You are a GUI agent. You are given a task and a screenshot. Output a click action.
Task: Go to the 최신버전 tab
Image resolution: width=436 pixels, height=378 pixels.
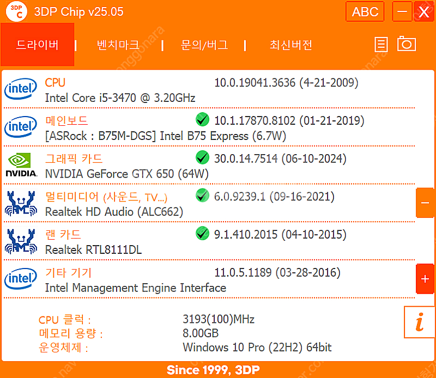291,45
